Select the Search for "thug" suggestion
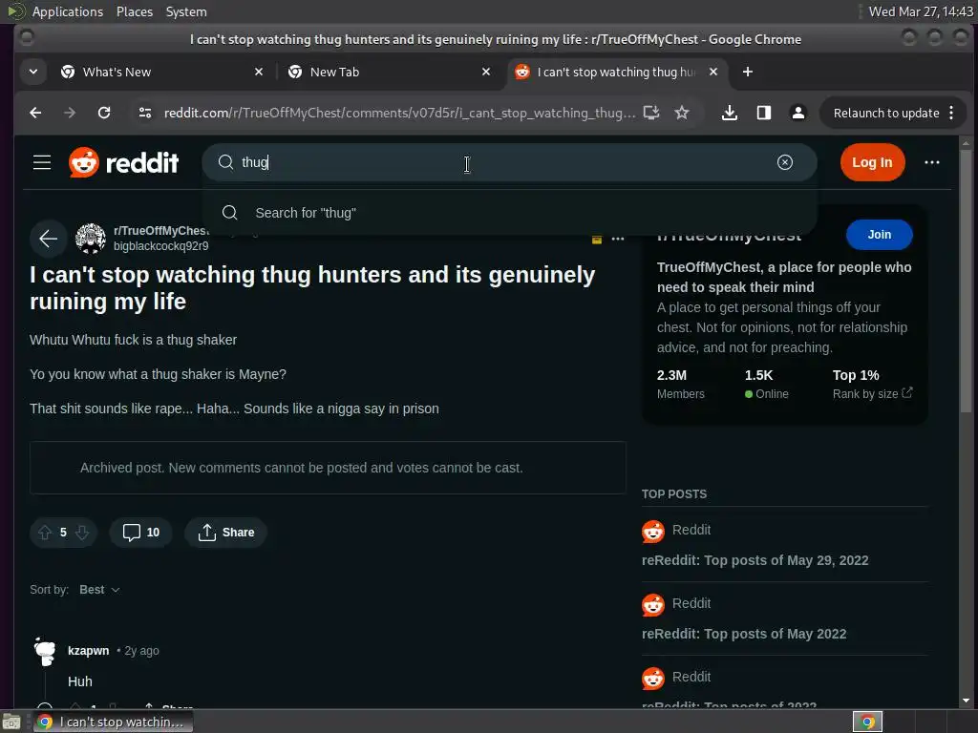The image size is (978, 733). pos(509,213)
